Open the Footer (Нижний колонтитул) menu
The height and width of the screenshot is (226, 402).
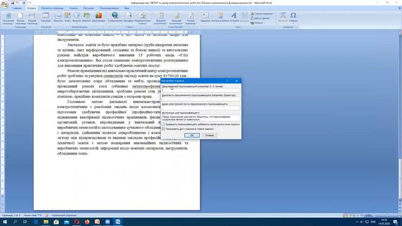point(176,18)
